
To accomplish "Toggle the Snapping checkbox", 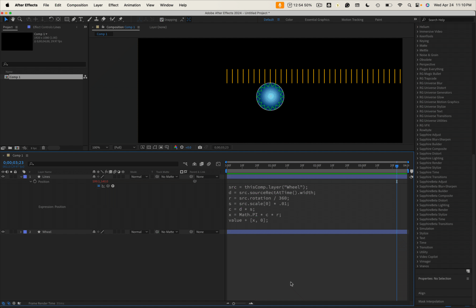I will tap(162, 19).
